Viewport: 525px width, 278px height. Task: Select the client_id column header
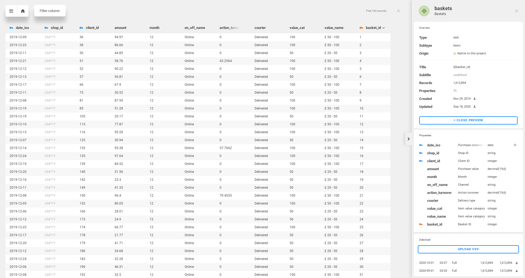[92, 28]
